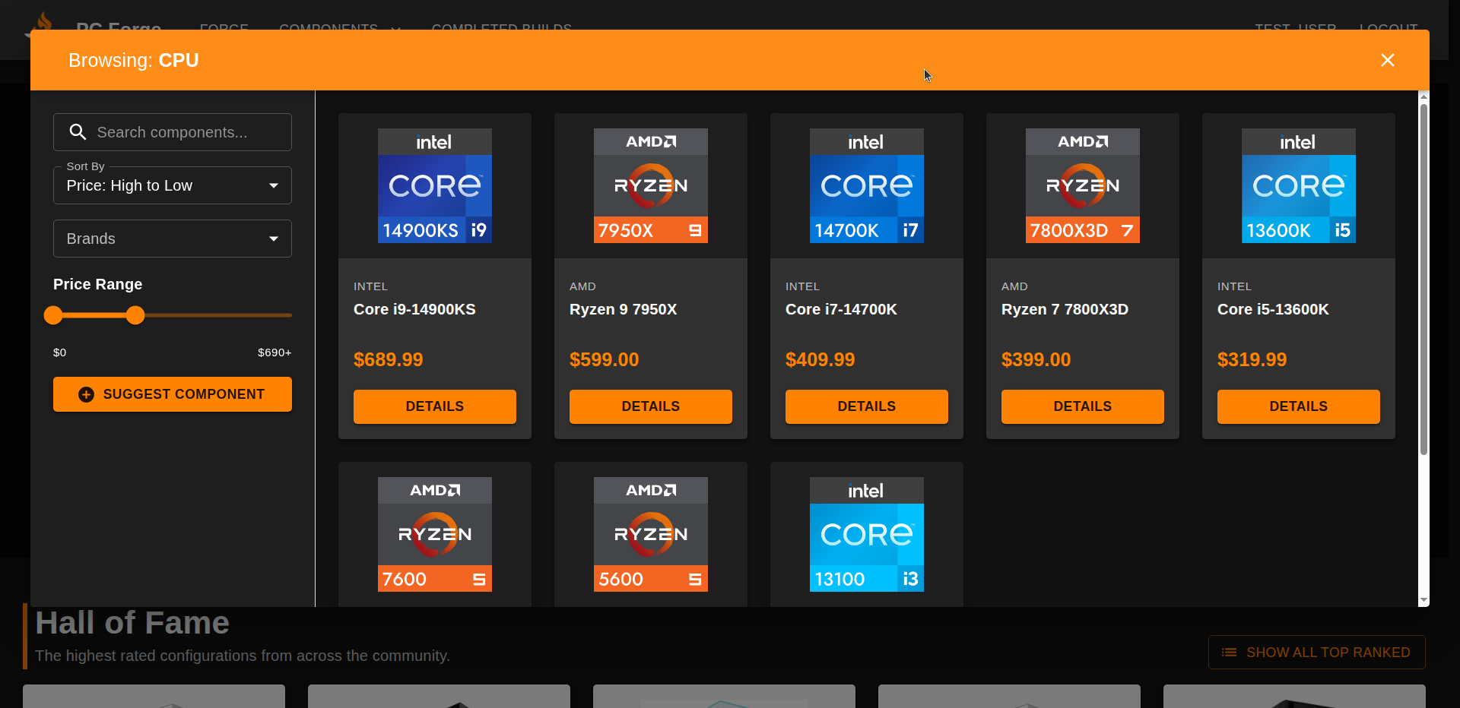Screen dimensions: 1460x708
Task: Show details for Core i5-13600K
Action: tap(1298, 406)
